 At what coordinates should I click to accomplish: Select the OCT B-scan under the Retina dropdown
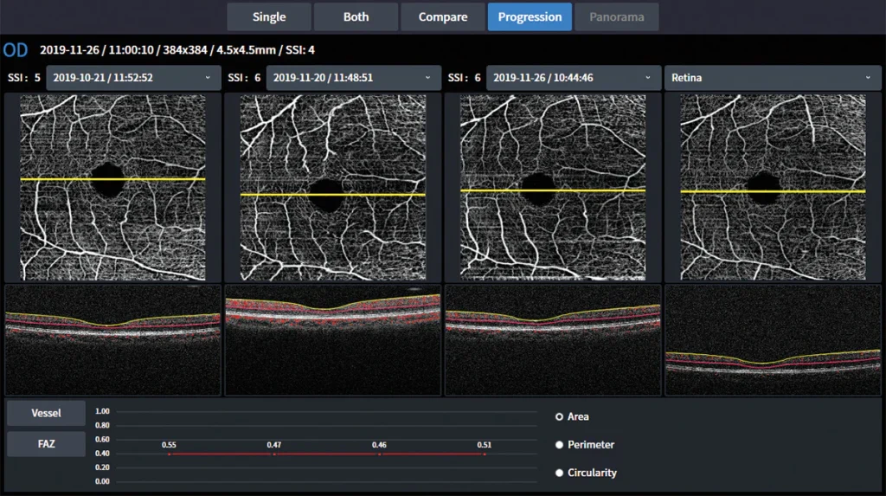click(773, 340)
